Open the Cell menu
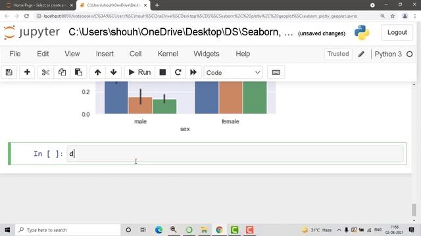The height and width of the screenshot is (236, 421). (x=136, y=54)
